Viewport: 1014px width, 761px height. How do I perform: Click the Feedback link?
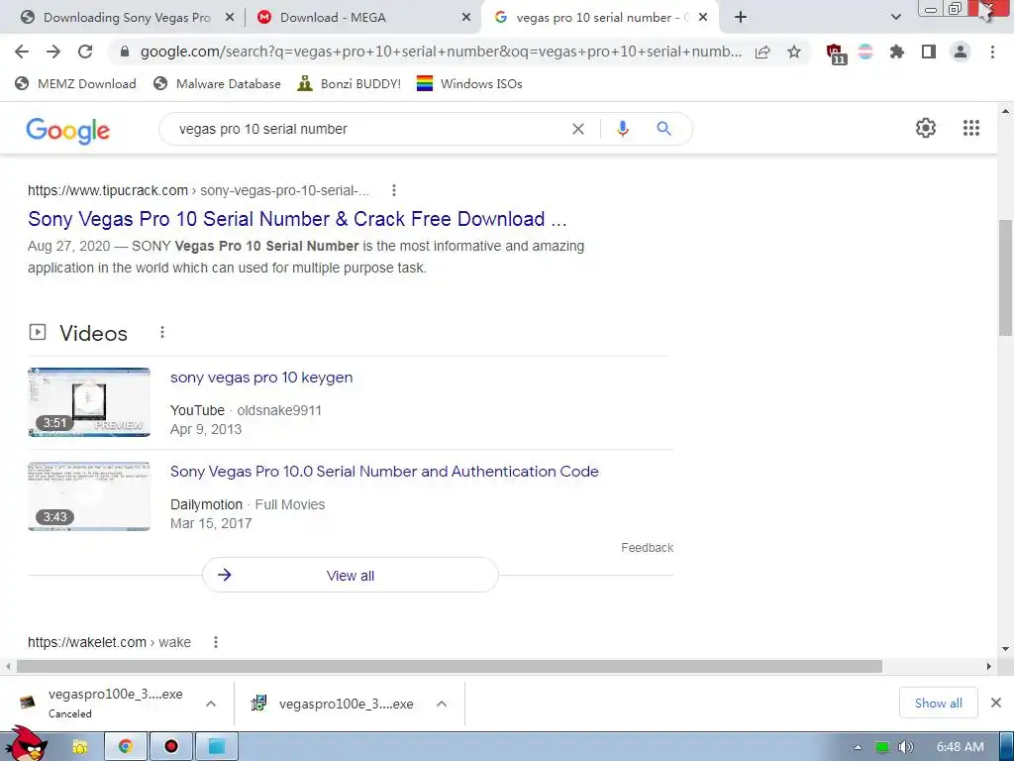(647, 547)
